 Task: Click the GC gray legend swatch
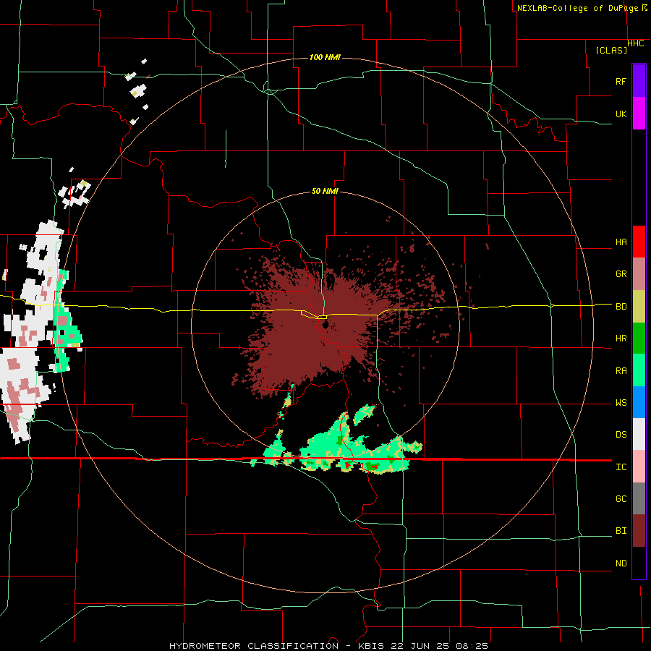click(639, 498)
